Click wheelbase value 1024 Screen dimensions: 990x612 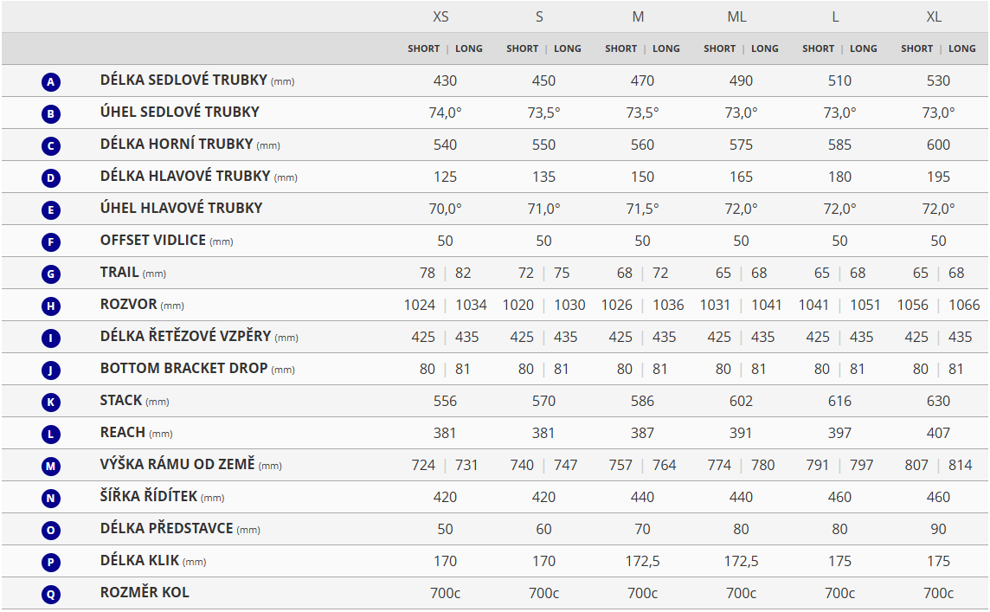[x=420, y=305]
